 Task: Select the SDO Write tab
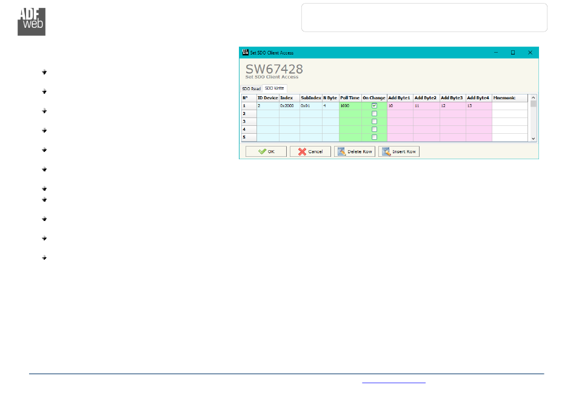274,88
